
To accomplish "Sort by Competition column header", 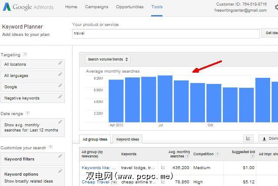I will pyautogui.click(x=203, y=154).
